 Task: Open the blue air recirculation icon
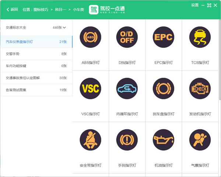tap(127, 89)
